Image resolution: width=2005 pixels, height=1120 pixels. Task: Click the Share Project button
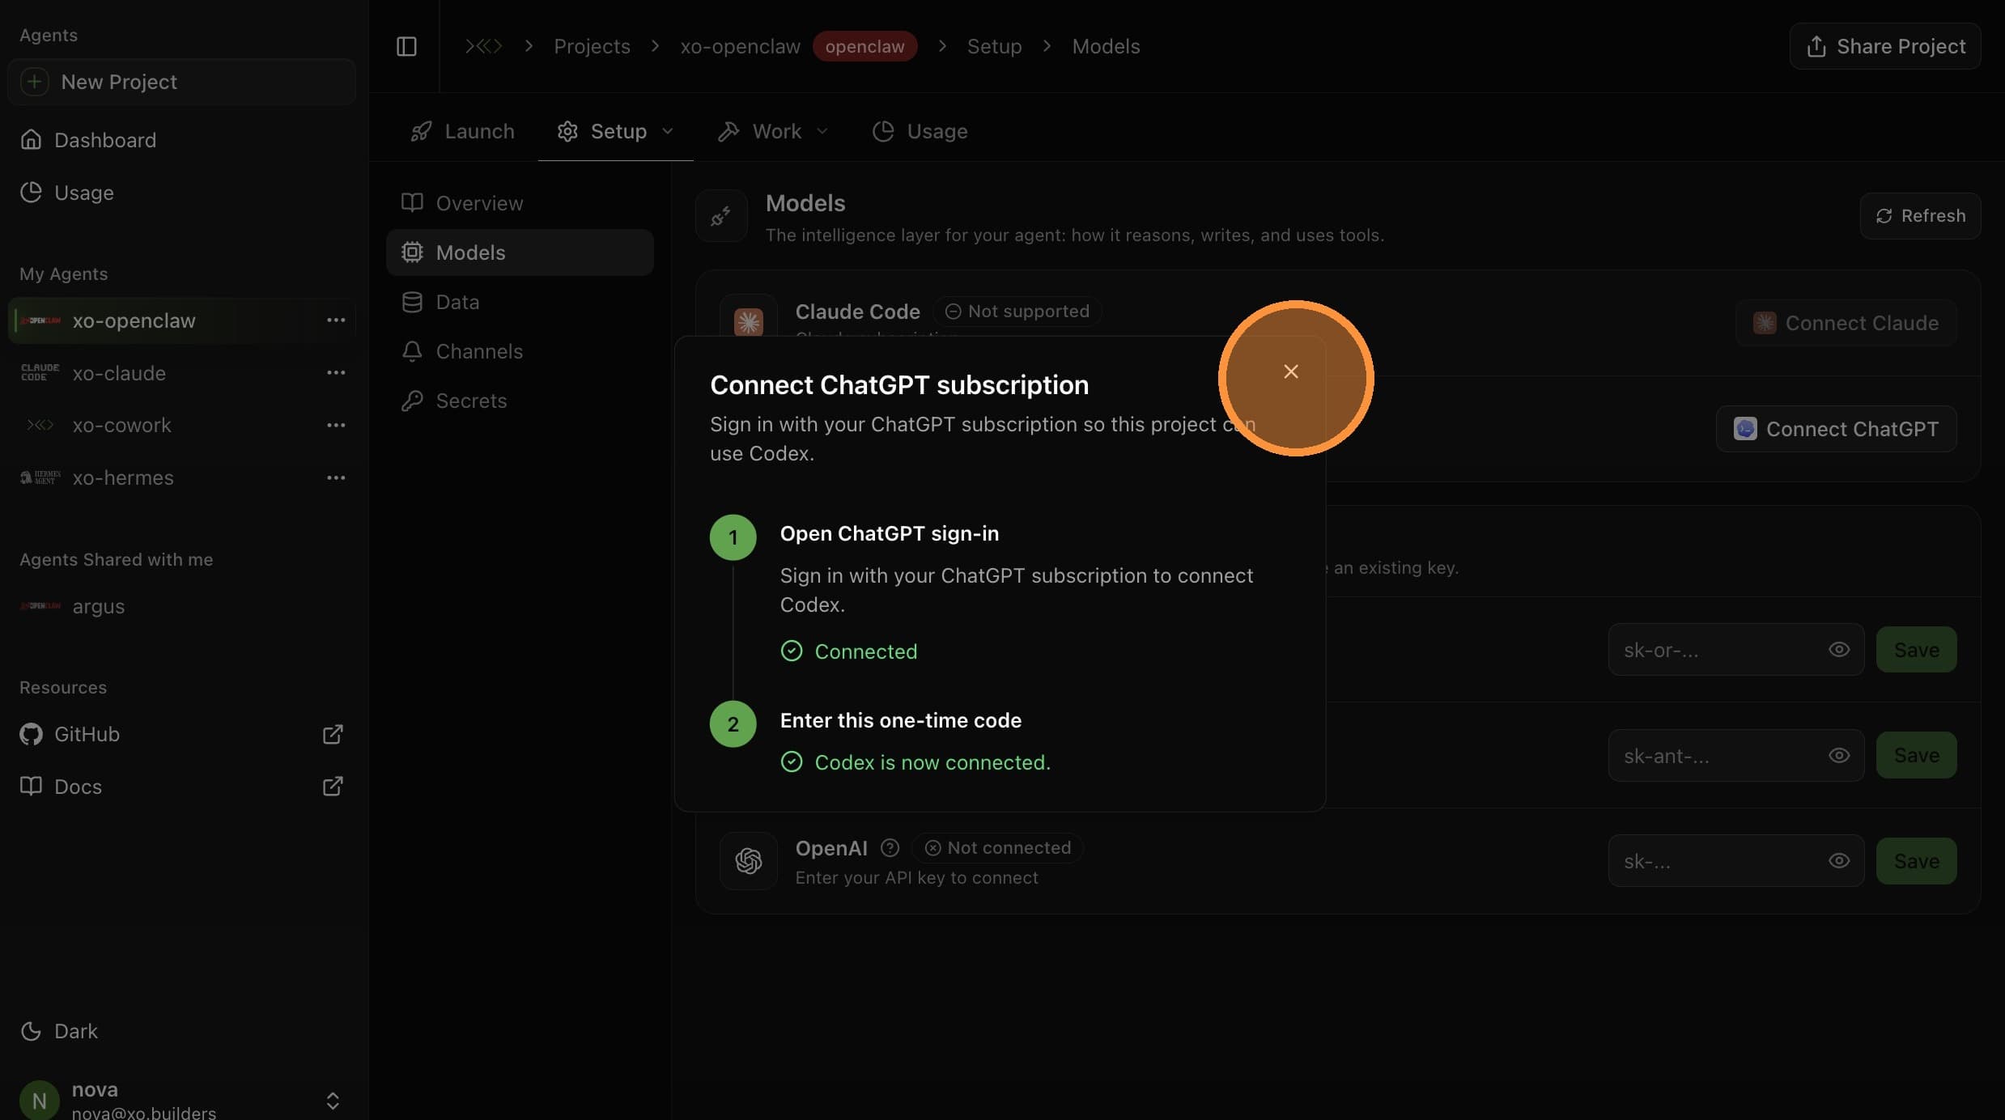pyautogui.click(x=1884, y=46)
